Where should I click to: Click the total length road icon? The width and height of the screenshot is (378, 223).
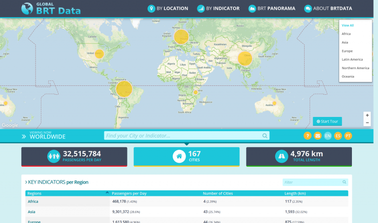282,156
